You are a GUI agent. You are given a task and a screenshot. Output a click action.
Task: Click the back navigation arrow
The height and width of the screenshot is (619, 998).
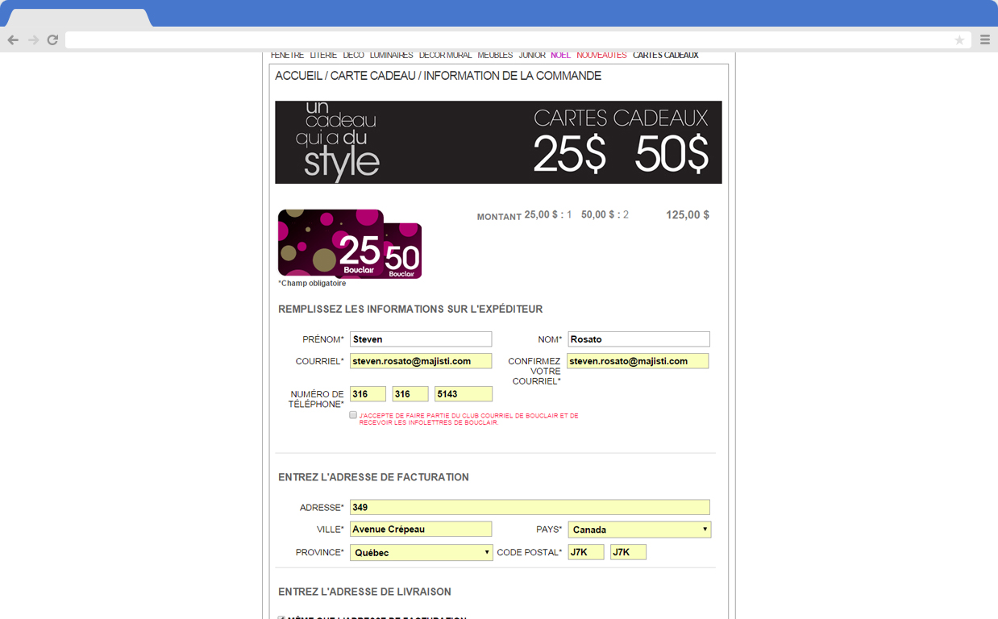(x=13, y=39)
